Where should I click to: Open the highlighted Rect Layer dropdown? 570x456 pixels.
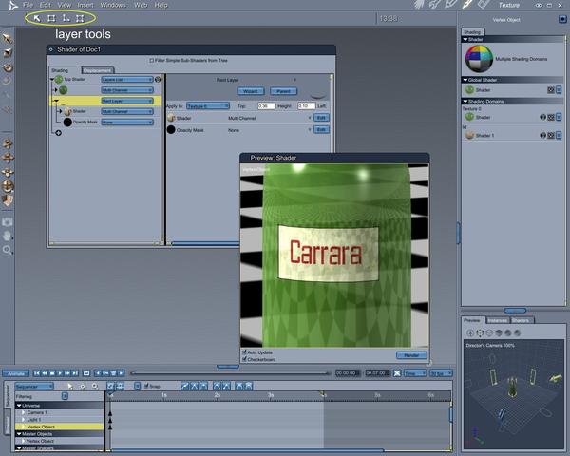(x=127, y=101)
